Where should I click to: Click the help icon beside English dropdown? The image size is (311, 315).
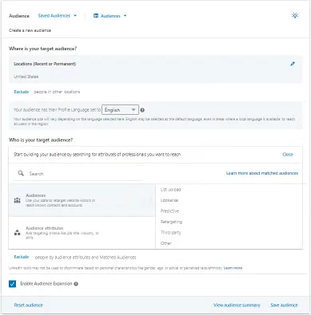tap(142, 110)
